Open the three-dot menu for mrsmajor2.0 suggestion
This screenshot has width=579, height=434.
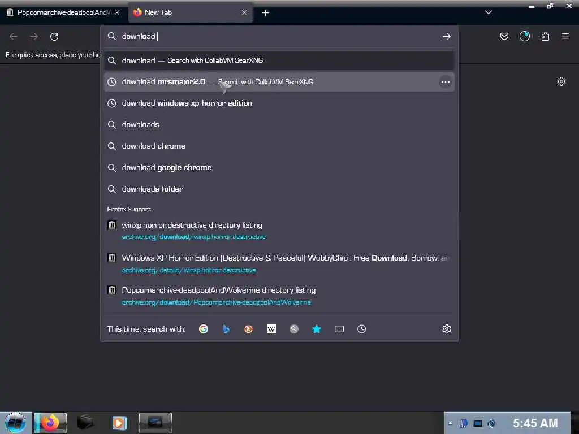[x=446, y=82]
